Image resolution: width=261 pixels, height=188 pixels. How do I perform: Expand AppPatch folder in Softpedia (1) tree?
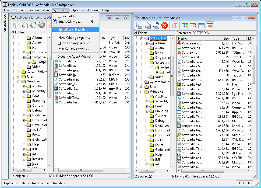147,97
